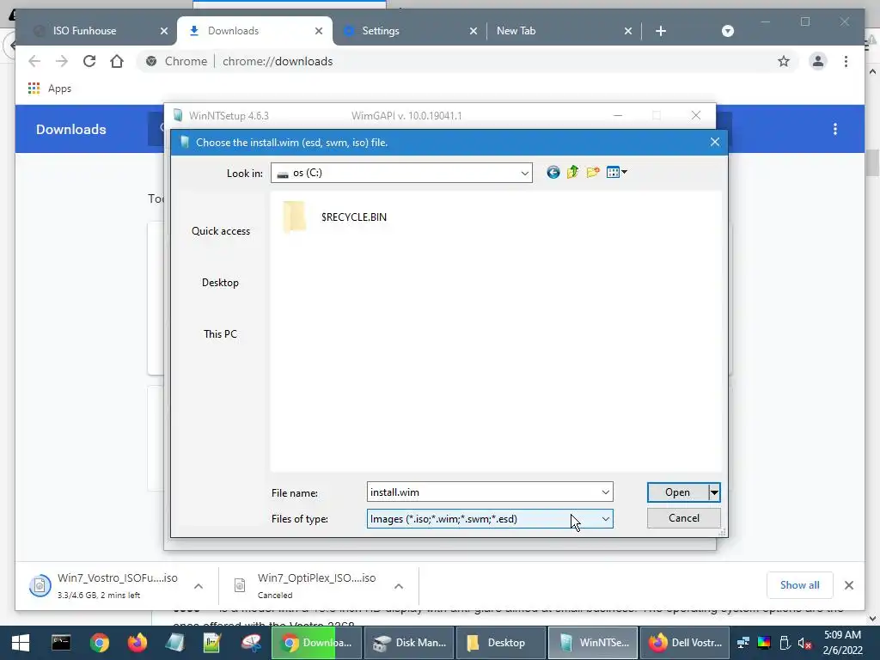Switch to the New Tab tab
The width and height of the screenshot is (880, 660).
click(516, 31)
